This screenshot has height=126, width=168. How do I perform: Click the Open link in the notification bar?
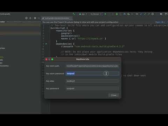(x=160, y=22)
